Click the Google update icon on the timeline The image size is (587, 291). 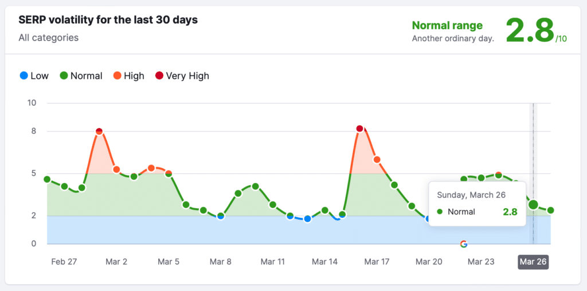(x=464, y=244)
